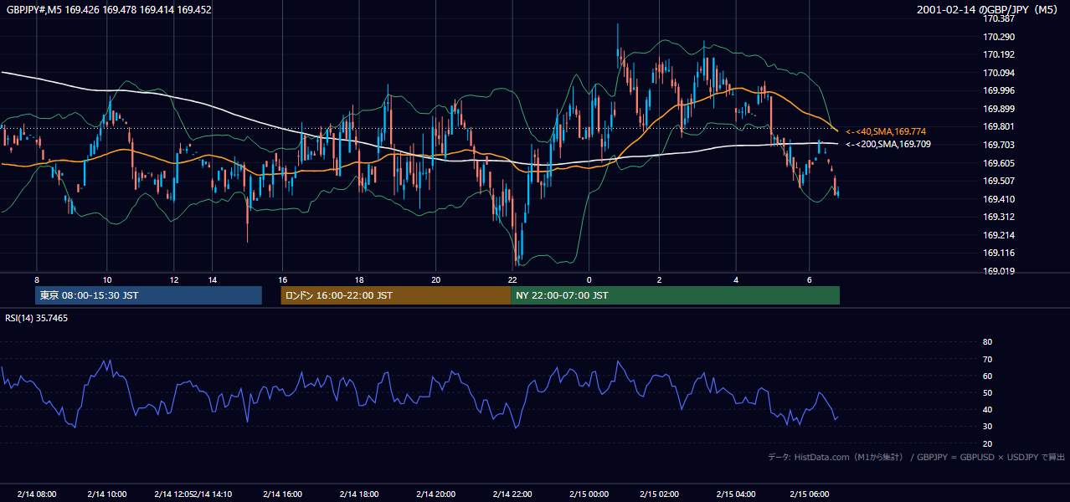Click hour tick 22 under price chart

[512, 279]
